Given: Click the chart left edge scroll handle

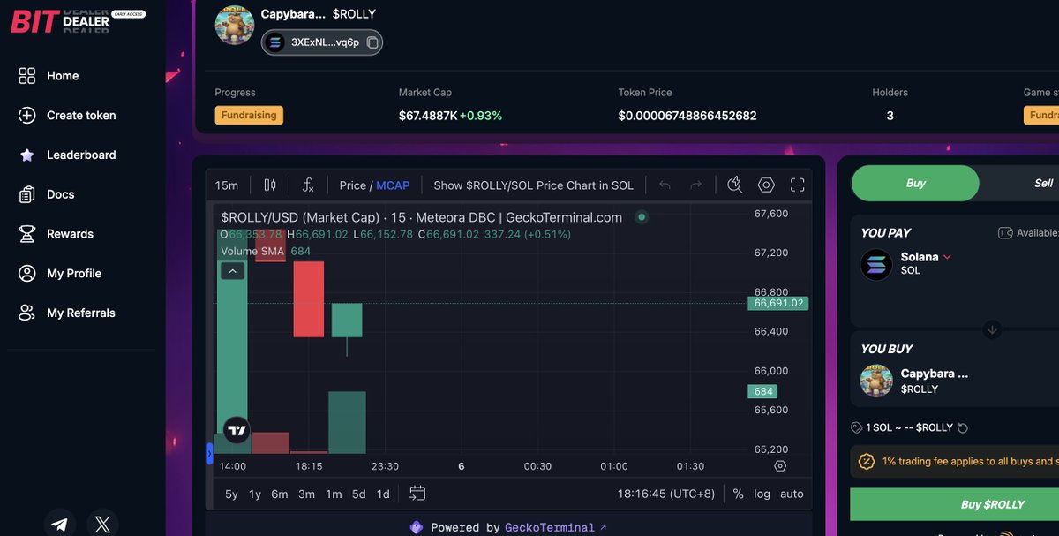Looking at the screenshot, I should 209,454.
